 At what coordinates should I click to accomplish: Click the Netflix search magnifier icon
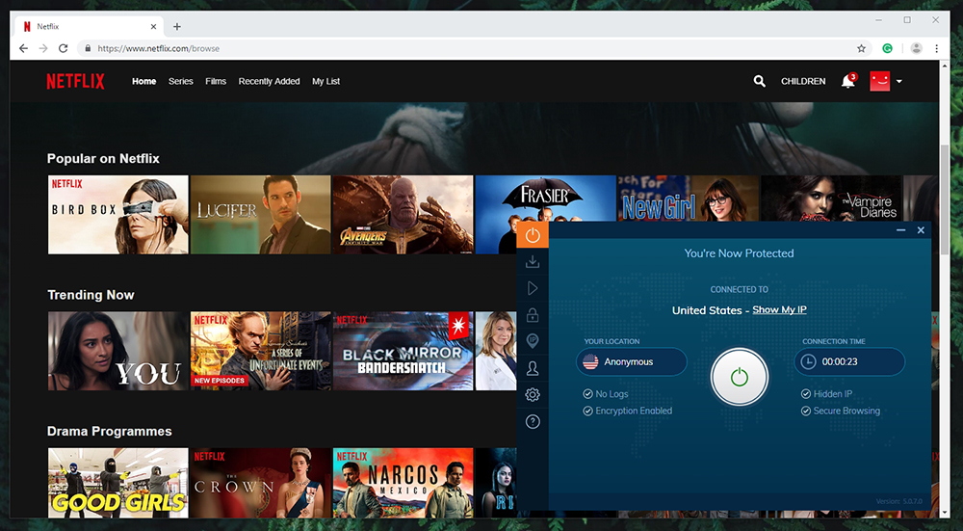tap(760, 81)
